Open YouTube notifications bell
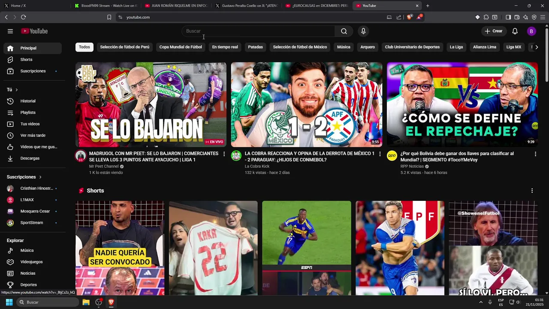The width and height of the screenshot is (549, 309). tap(515, 31)
